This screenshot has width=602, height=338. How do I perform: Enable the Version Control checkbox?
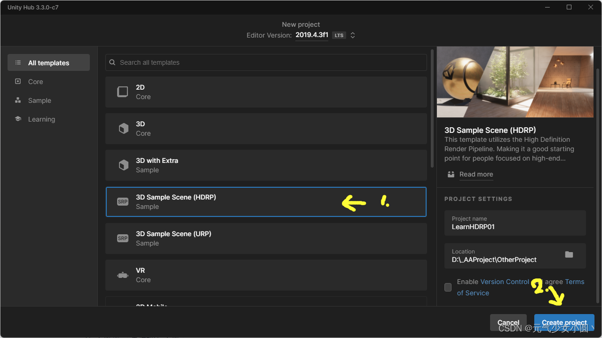[x=448, y=287]
